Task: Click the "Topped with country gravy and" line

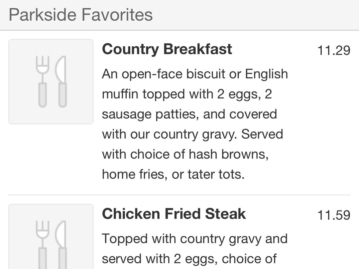Action: [x=194, y=239]
